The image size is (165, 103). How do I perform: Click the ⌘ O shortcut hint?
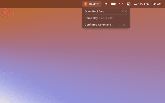coord(124,11)
